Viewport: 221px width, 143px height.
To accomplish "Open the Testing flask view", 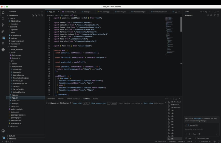I will click(3, 44).
